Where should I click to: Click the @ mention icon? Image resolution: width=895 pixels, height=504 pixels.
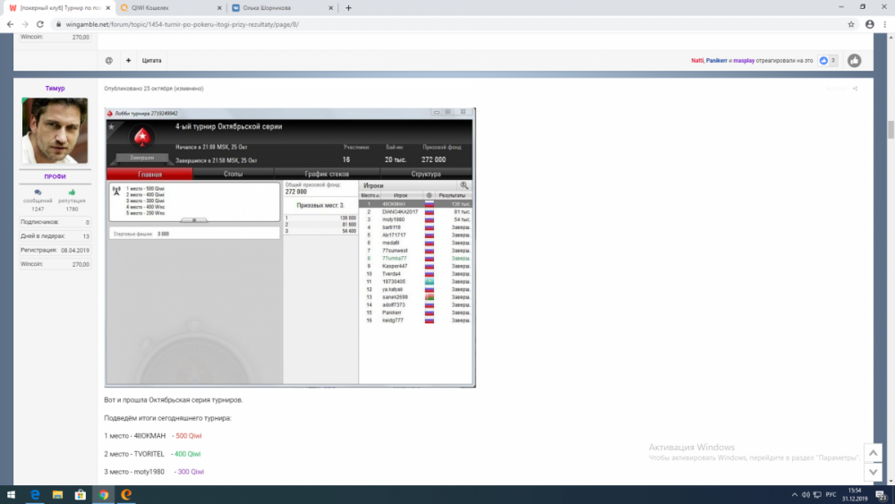[109, 61]
